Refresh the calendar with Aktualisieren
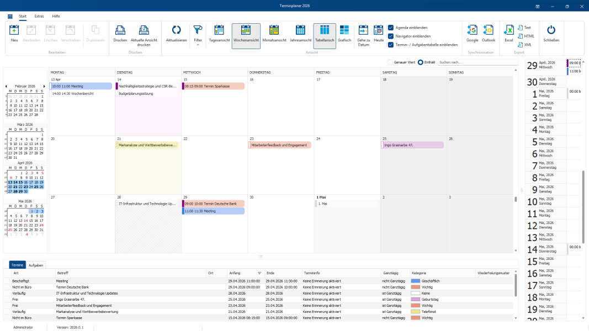The height and width of the screenshot is (331, 589). [x=176, y=31]
